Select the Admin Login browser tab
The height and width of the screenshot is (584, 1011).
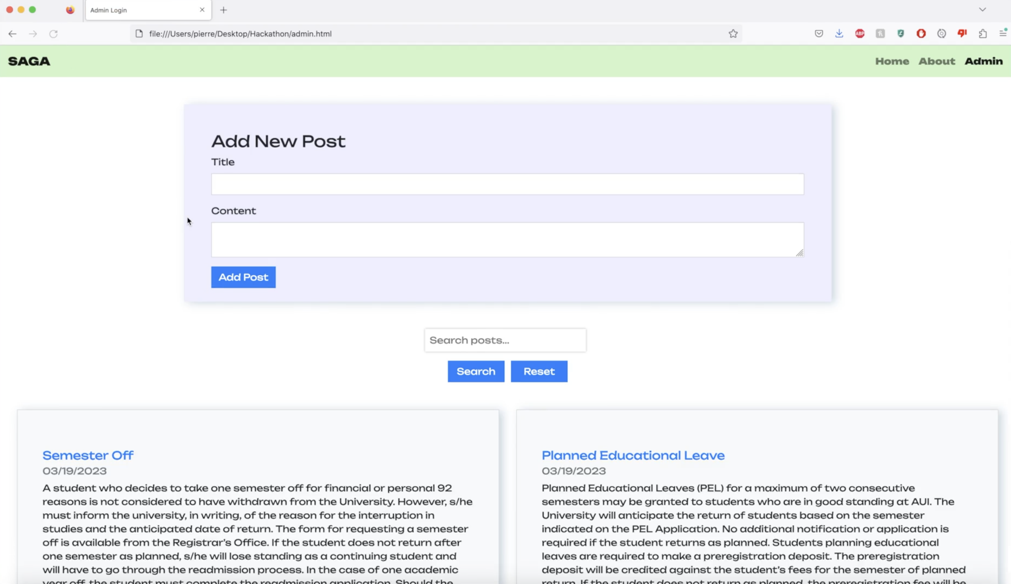pos(148,10)
